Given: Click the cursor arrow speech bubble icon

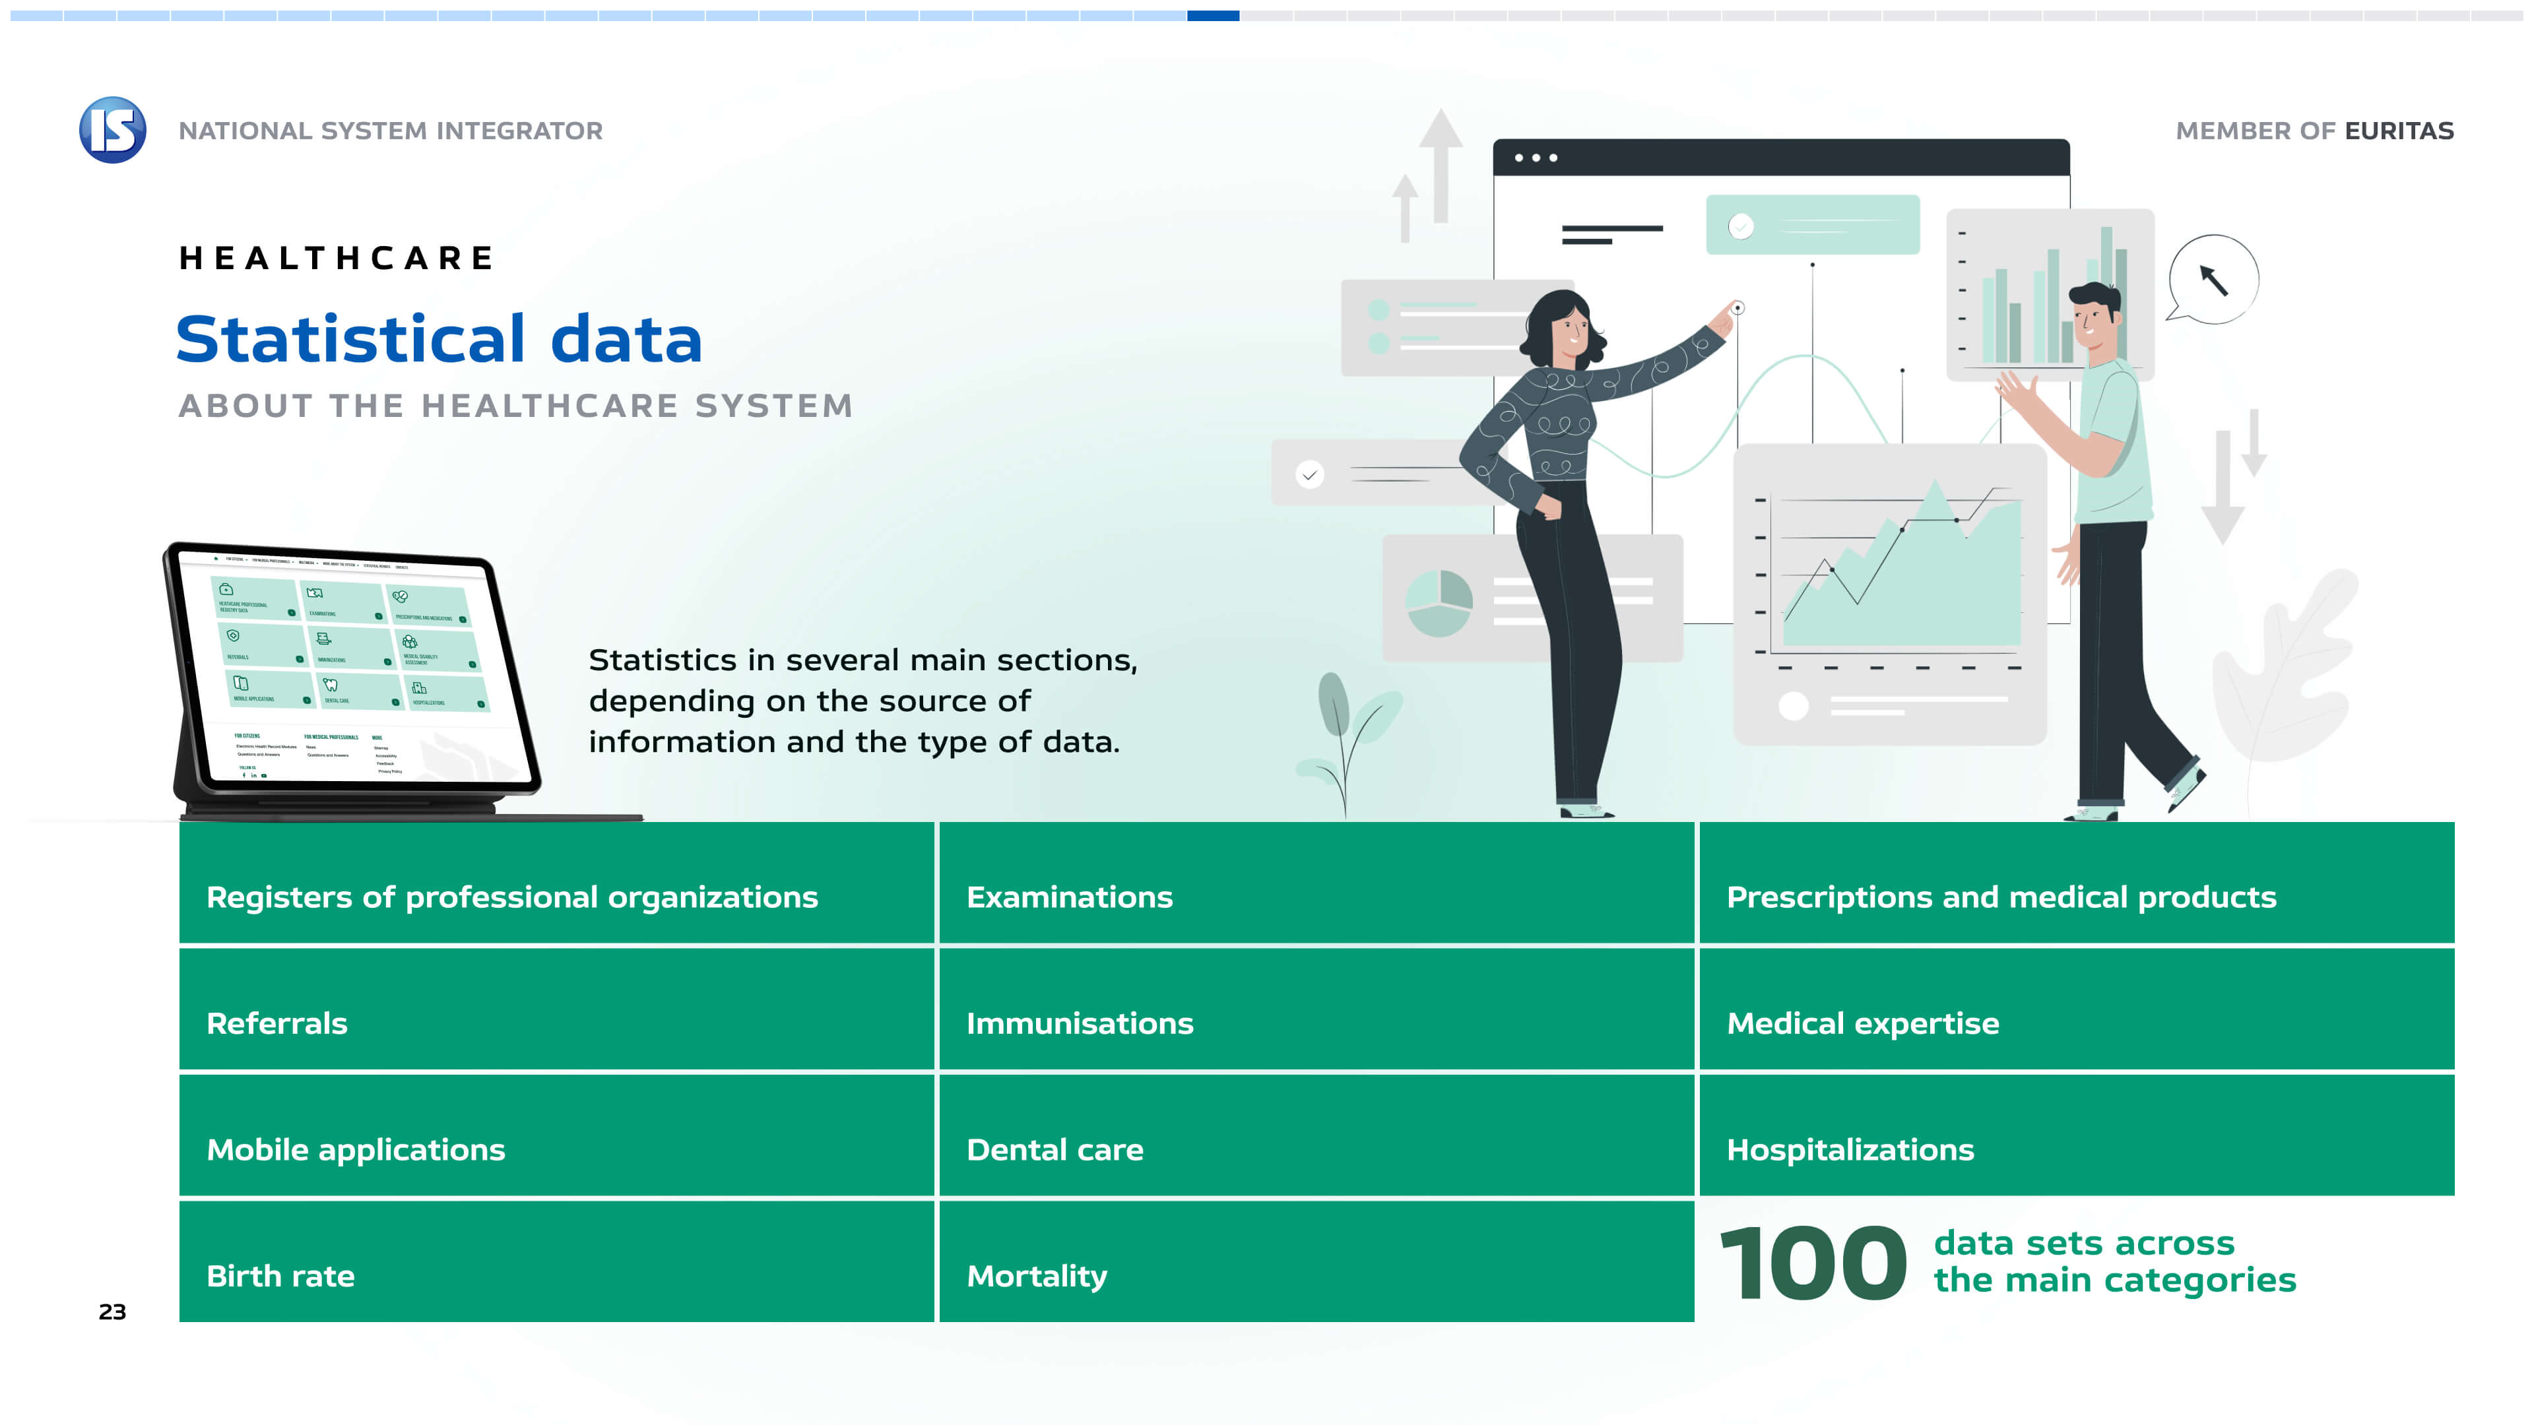Looking at the screenshot, I should [x=2213, y=279].
